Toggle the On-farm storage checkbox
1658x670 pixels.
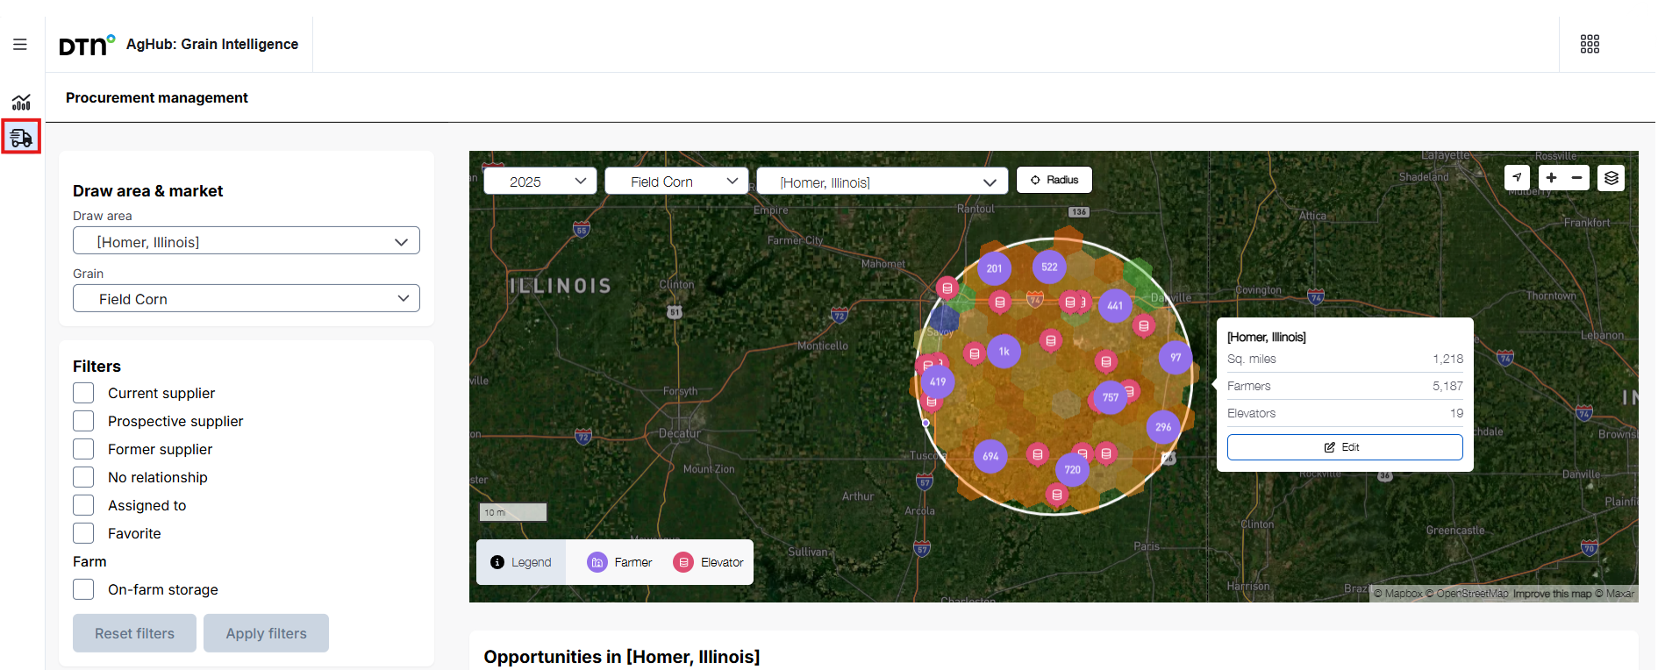click(x=83, y=589)
